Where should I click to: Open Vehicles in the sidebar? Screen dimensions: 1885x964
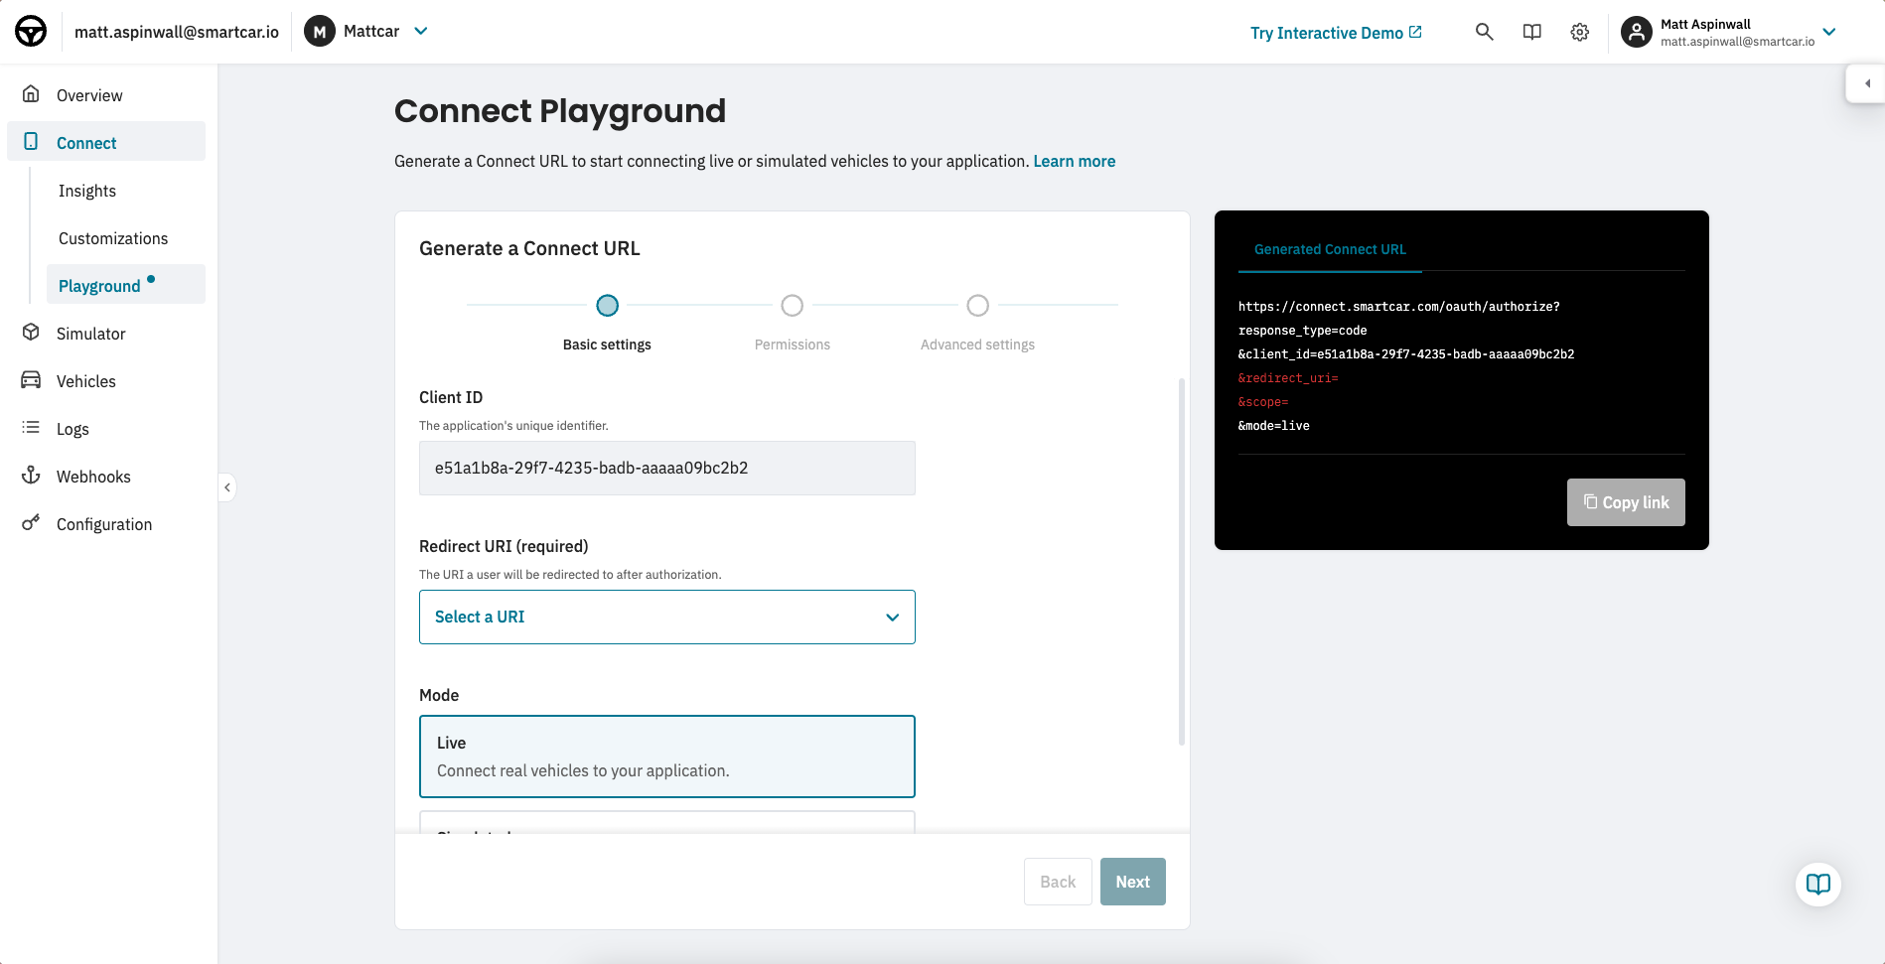(x=106, y=381)
